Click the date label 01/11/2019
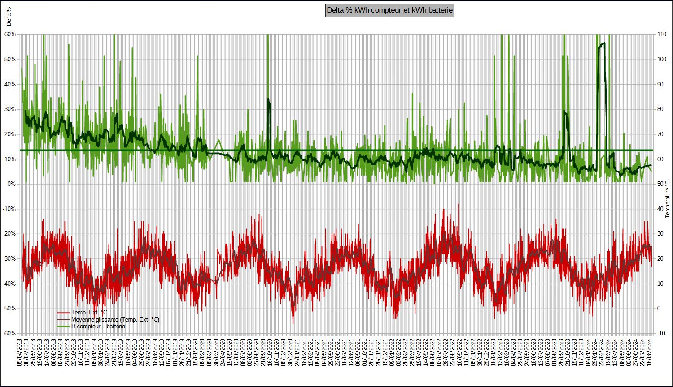Screen dimensions: 673x387 [174, 353]
